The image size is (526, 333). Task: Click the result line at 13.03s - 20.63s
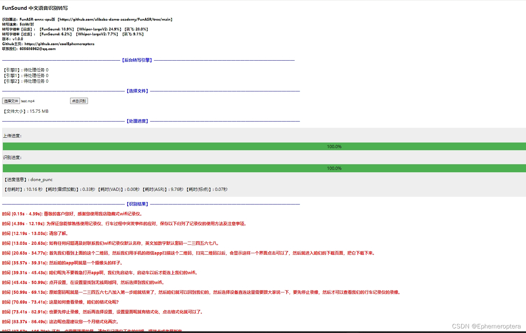tap(111, 243)
